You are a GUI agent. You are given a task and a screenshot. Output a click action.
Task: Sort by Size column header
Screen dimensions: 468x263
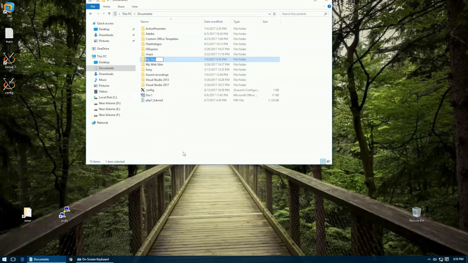pyautogui.click(x=265, y=22)
